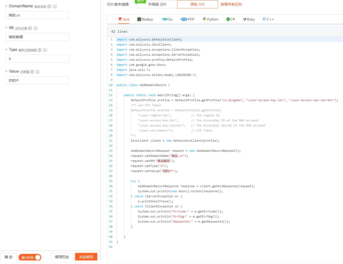This screenshot has width=343, height=264.
Task: Click the Type input field showing A
Action: click(37, 59)
